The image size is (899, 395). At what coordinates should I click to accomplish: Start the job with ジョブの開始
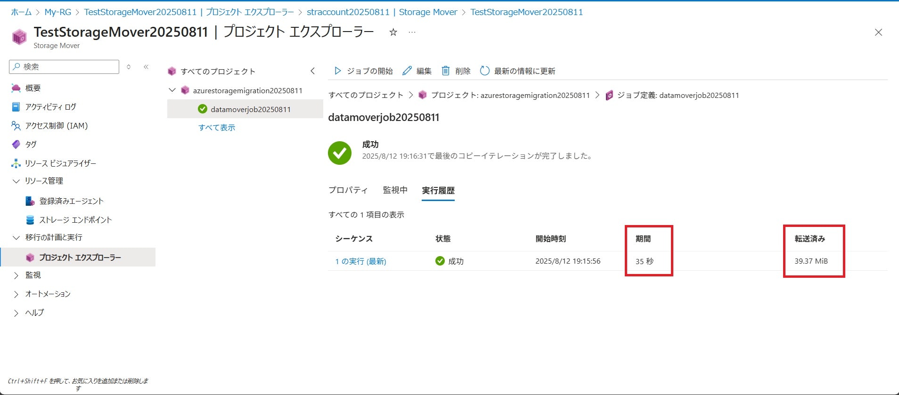tap(363, 71)
